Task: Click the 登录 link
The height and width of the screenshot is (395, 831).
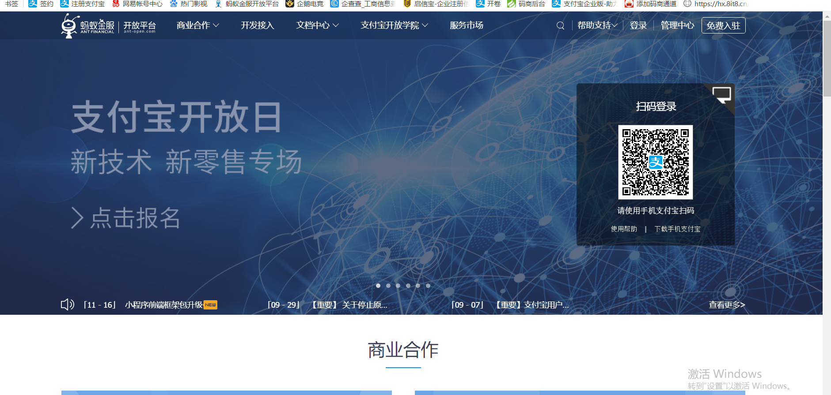Action: coord(638,26)
